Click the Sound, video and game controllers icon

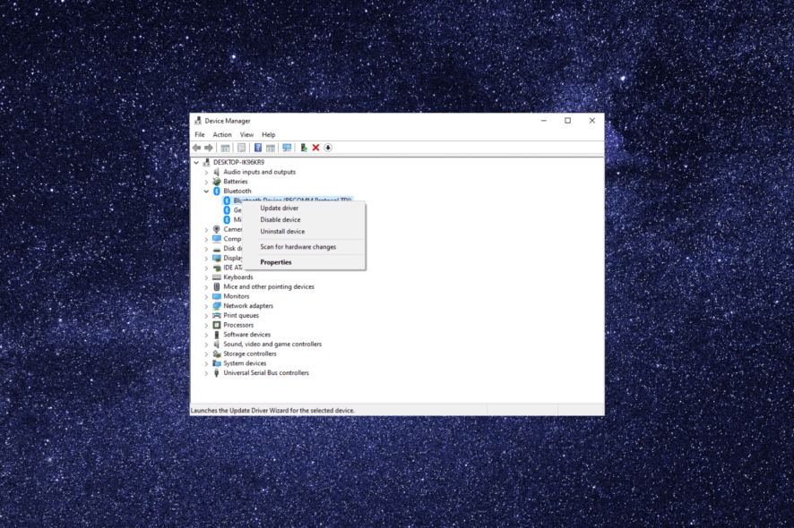pyautogui.click(x=217, y=344)
